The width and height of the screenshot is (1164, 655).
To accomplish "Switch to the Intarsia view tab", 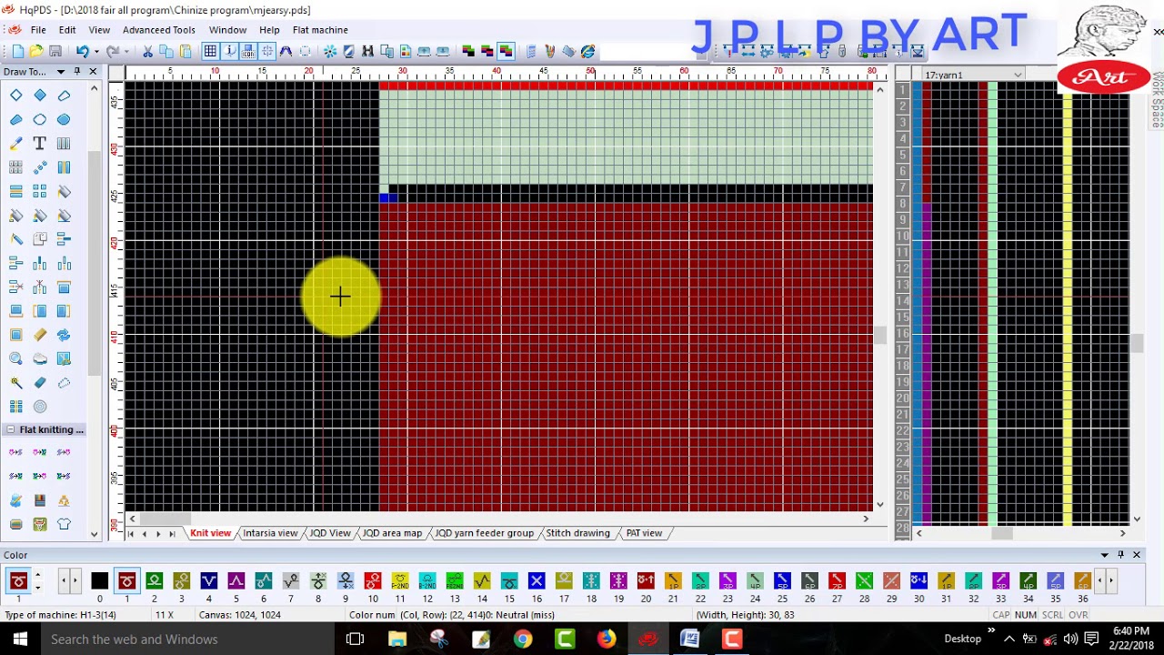I will [x=270, y=533].
